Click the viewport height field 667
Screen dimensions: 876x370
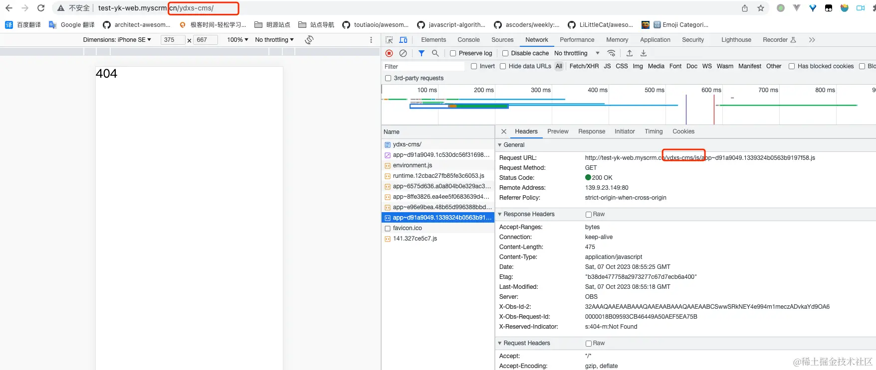click(x=206, y=40)
